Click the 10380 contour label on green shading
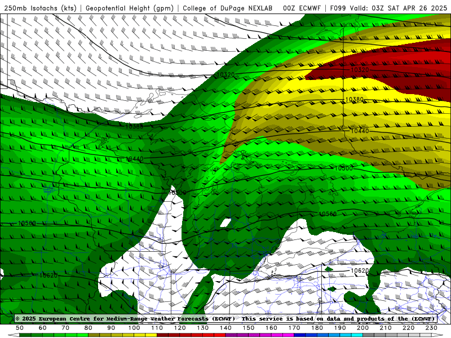The image size is (451, 338). 134,126
